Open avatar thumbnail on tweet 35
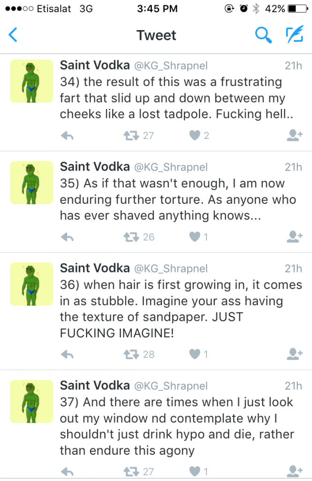This screenshot has width=312, height=481. tap(32, 183)
